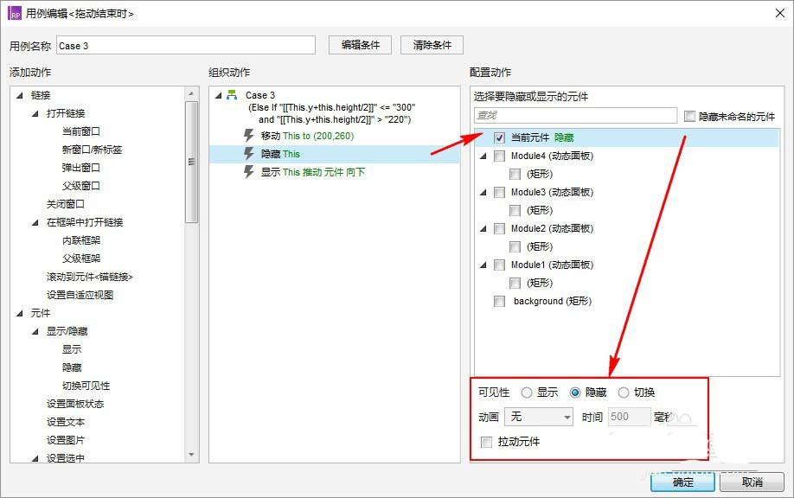Check the 矩形 checkbox under Module4
The image size is (794, 498).
pos(515,174)
